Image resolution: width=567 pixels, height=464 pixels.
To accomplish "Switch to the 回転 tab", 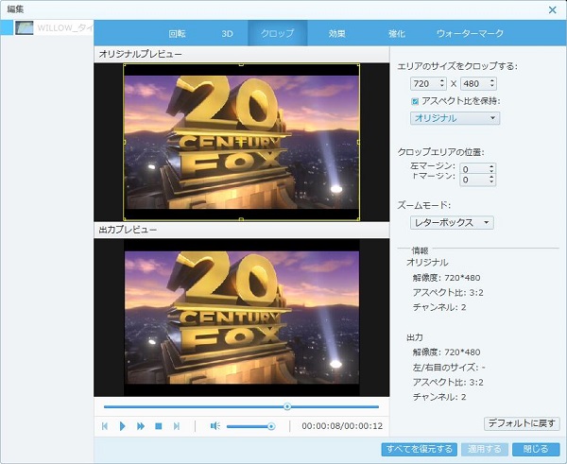I will click(178, 34).
